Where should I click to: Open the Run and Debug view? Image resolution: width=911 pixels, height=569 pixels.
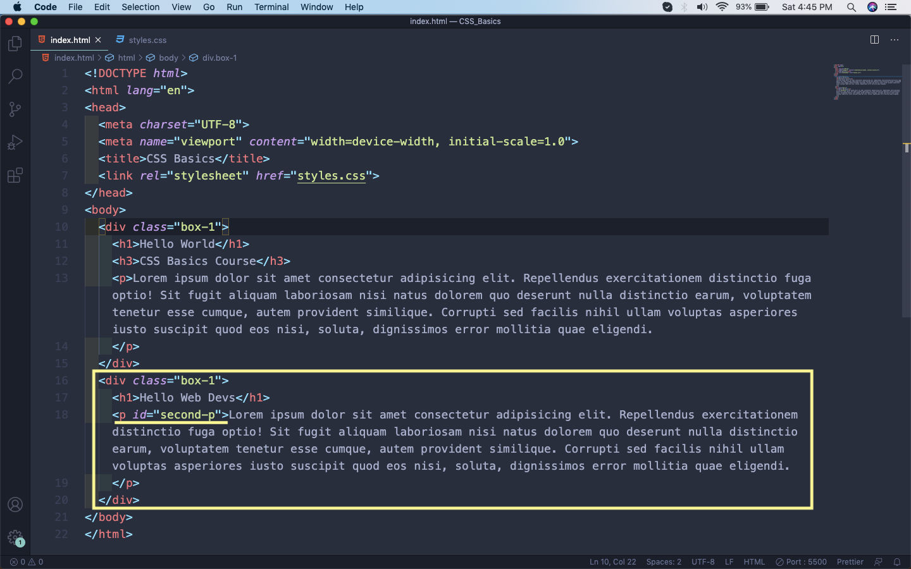[15, 142]
